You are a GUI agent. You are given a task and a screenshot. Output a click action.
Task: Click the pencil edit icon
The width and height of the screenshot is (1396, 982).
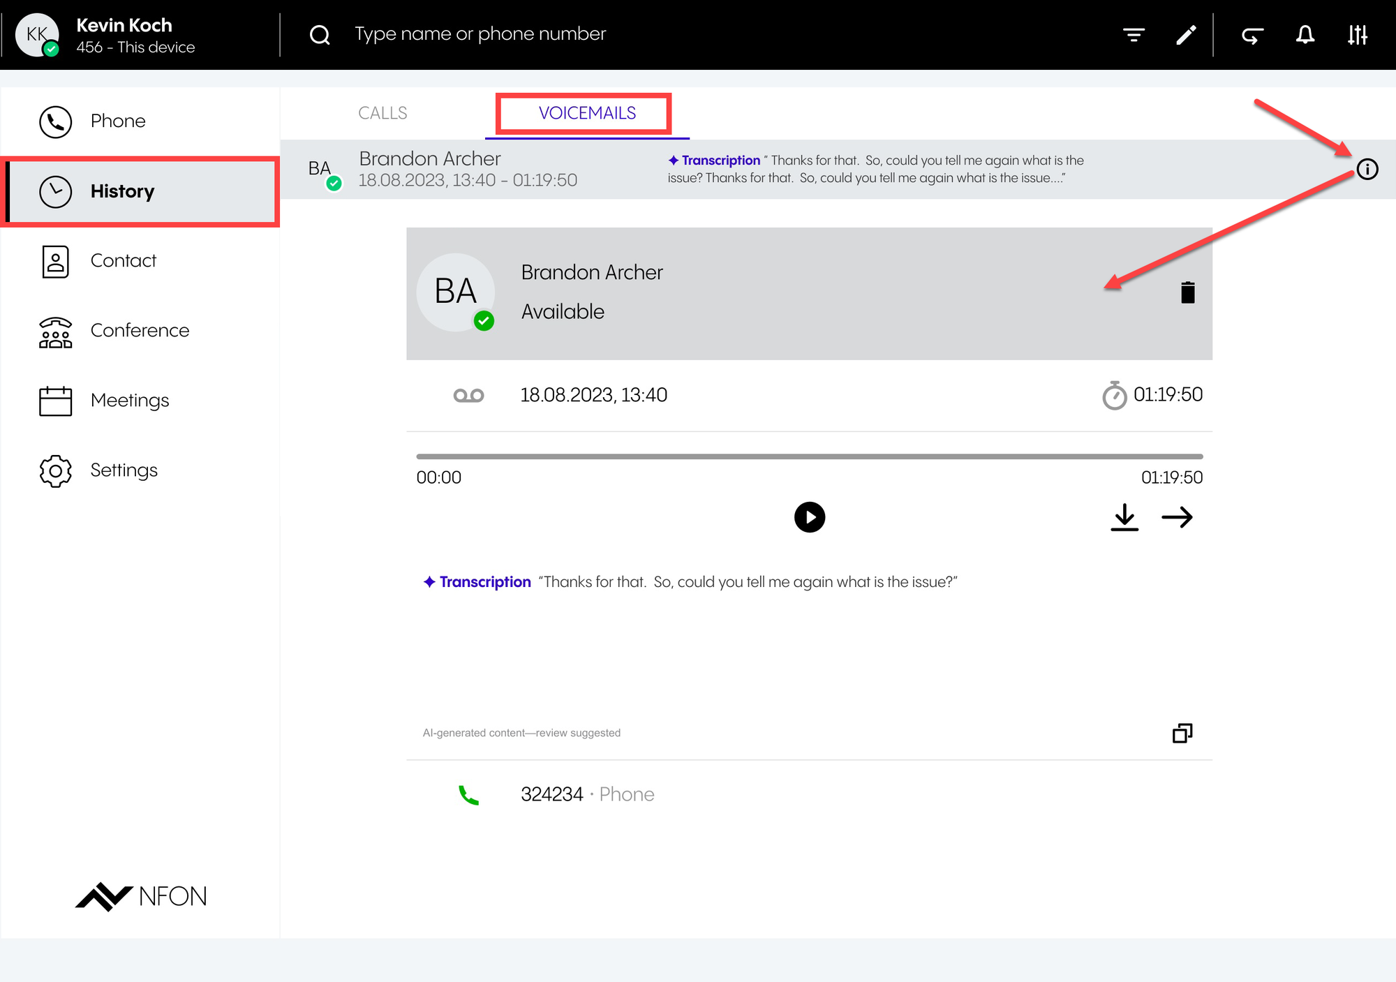tap(1186, 34)
